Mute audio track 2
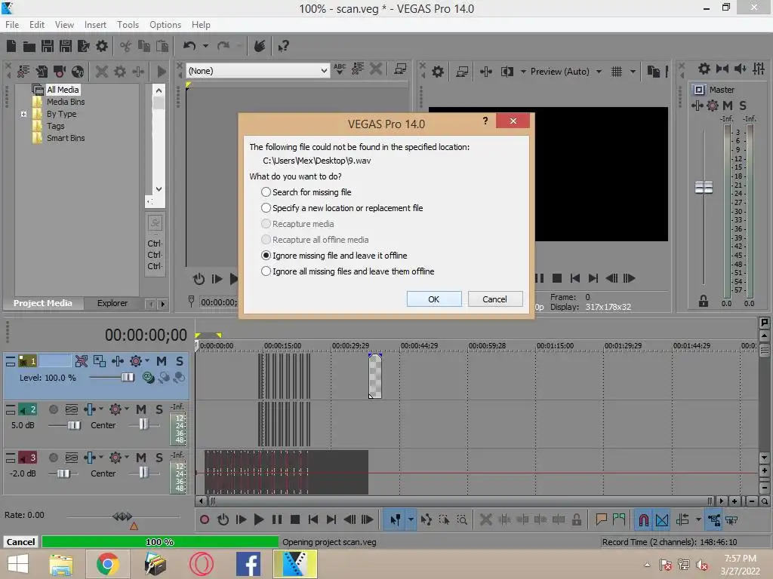 141,409
